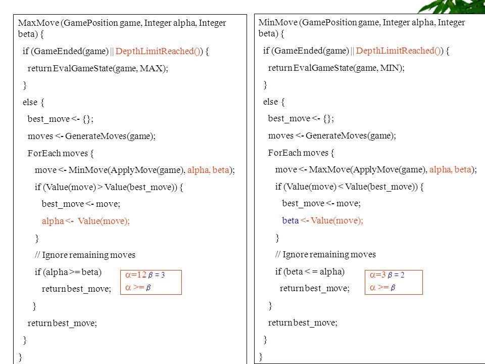This screenshot has width=485, height=364.
Task: Click red "alpha, beta" arguments in MinMove call
Action: tap(209, 170)
